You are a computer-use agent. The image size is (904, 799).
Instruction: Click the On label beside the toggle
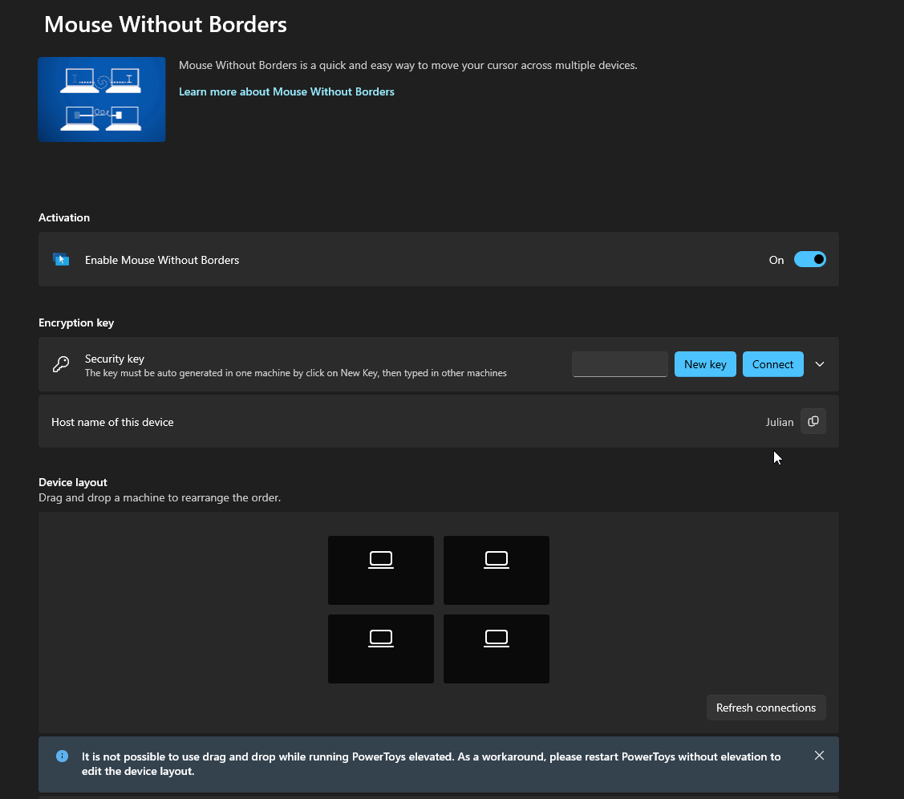[776, 260]
